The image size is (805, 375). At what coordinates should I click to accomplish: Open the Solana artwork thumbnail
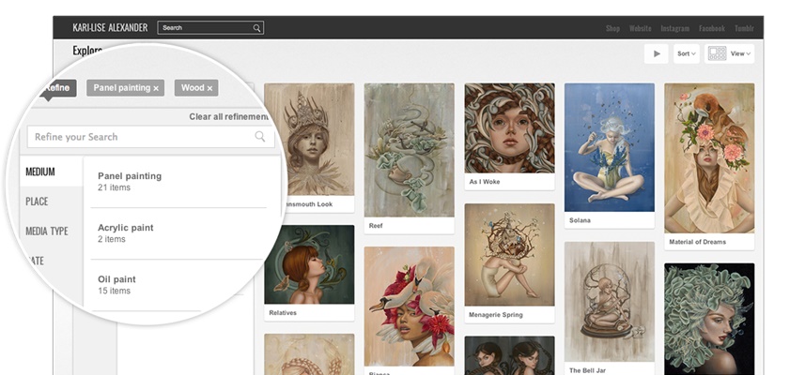610,147
